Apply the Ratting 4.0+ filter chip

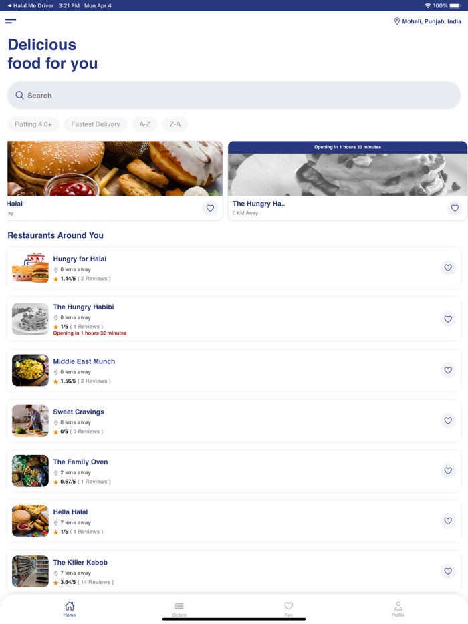33,124
